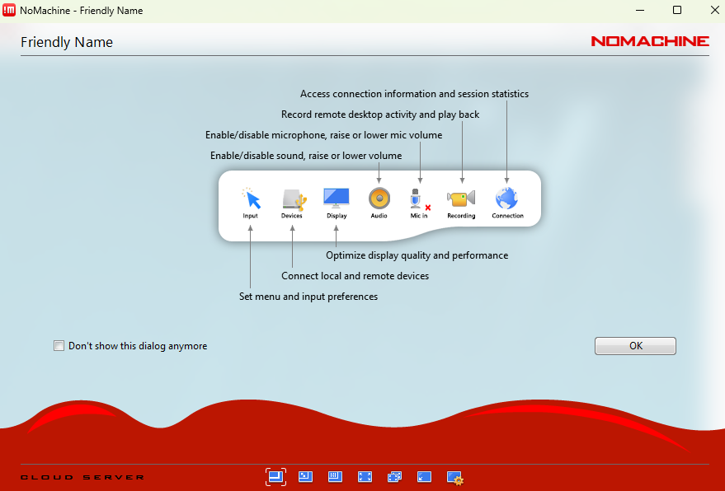The image size is (725, 491).
Task: Click the Audio speaker icon
Action: coord(379,199)
